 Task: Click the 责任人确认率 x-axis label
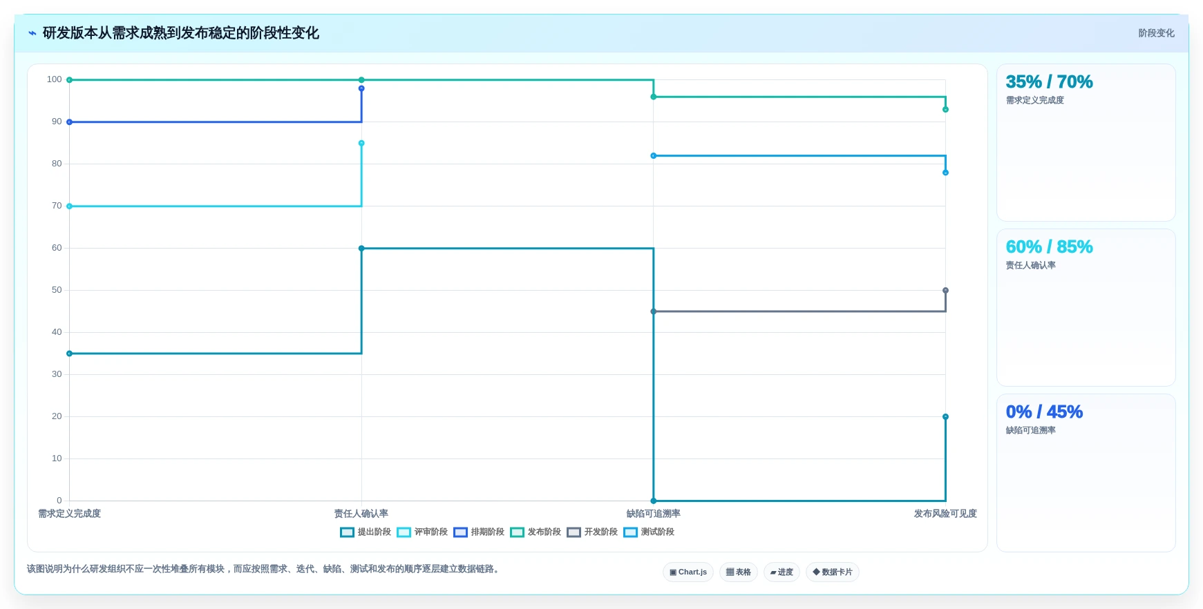[361, 514]
